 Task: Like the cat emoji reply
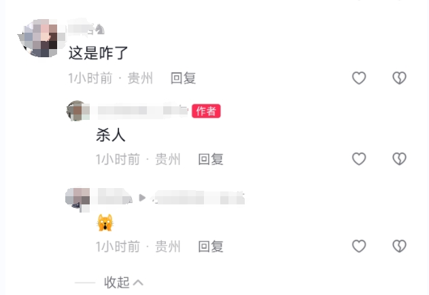pos(359,246)
